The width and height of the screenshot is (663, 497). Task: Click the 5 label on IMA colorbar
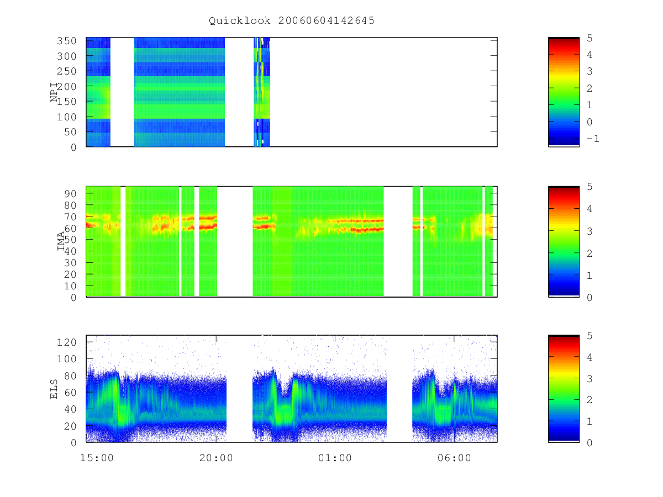pyautogui.click(x=590, y=187)
